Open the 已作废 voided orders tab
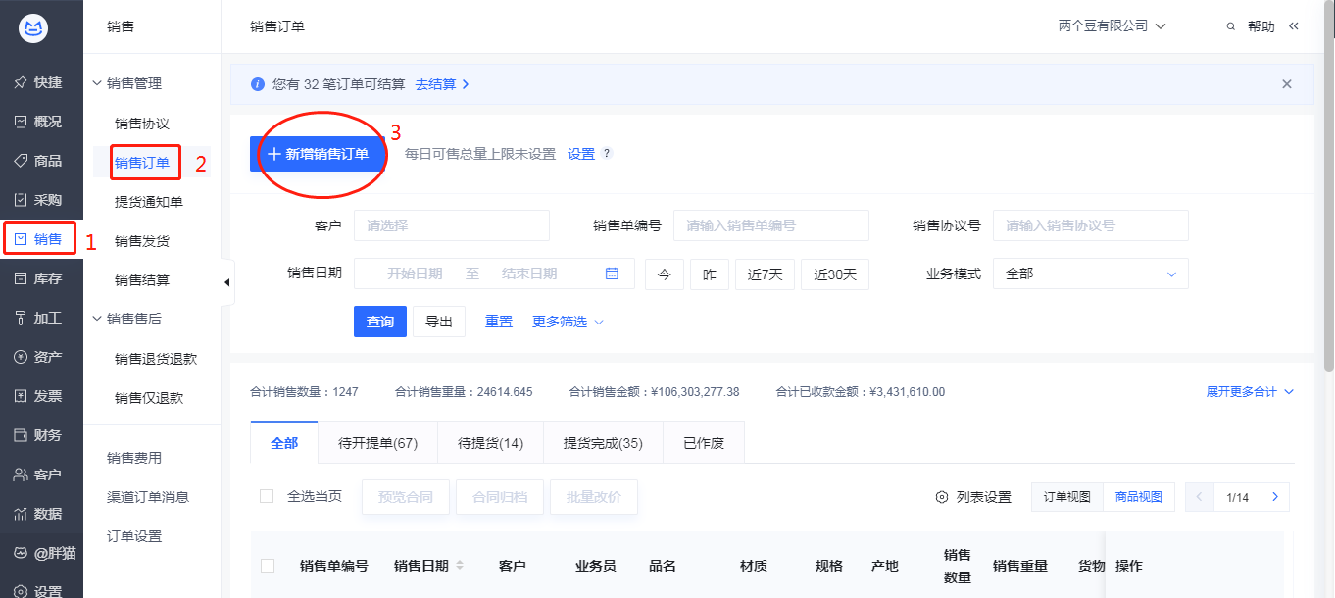This screenshot has height=598, width=1335. (703, 442)
